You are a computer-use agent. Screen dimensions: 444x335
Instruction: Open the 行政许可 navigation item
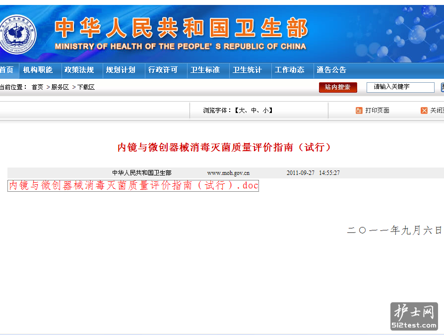tap(163, 70)
